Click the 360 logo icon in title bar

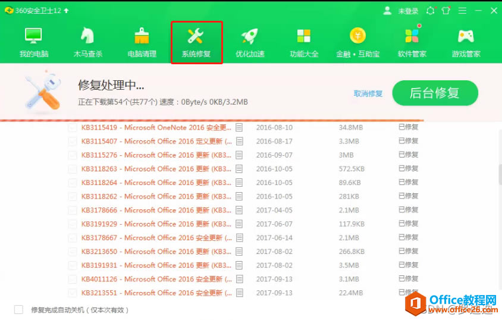click(9, 11)
